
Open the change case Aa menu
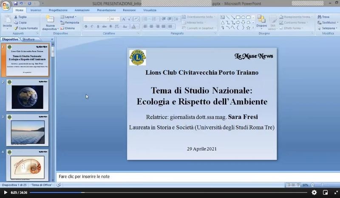click(x=125, y=26)
